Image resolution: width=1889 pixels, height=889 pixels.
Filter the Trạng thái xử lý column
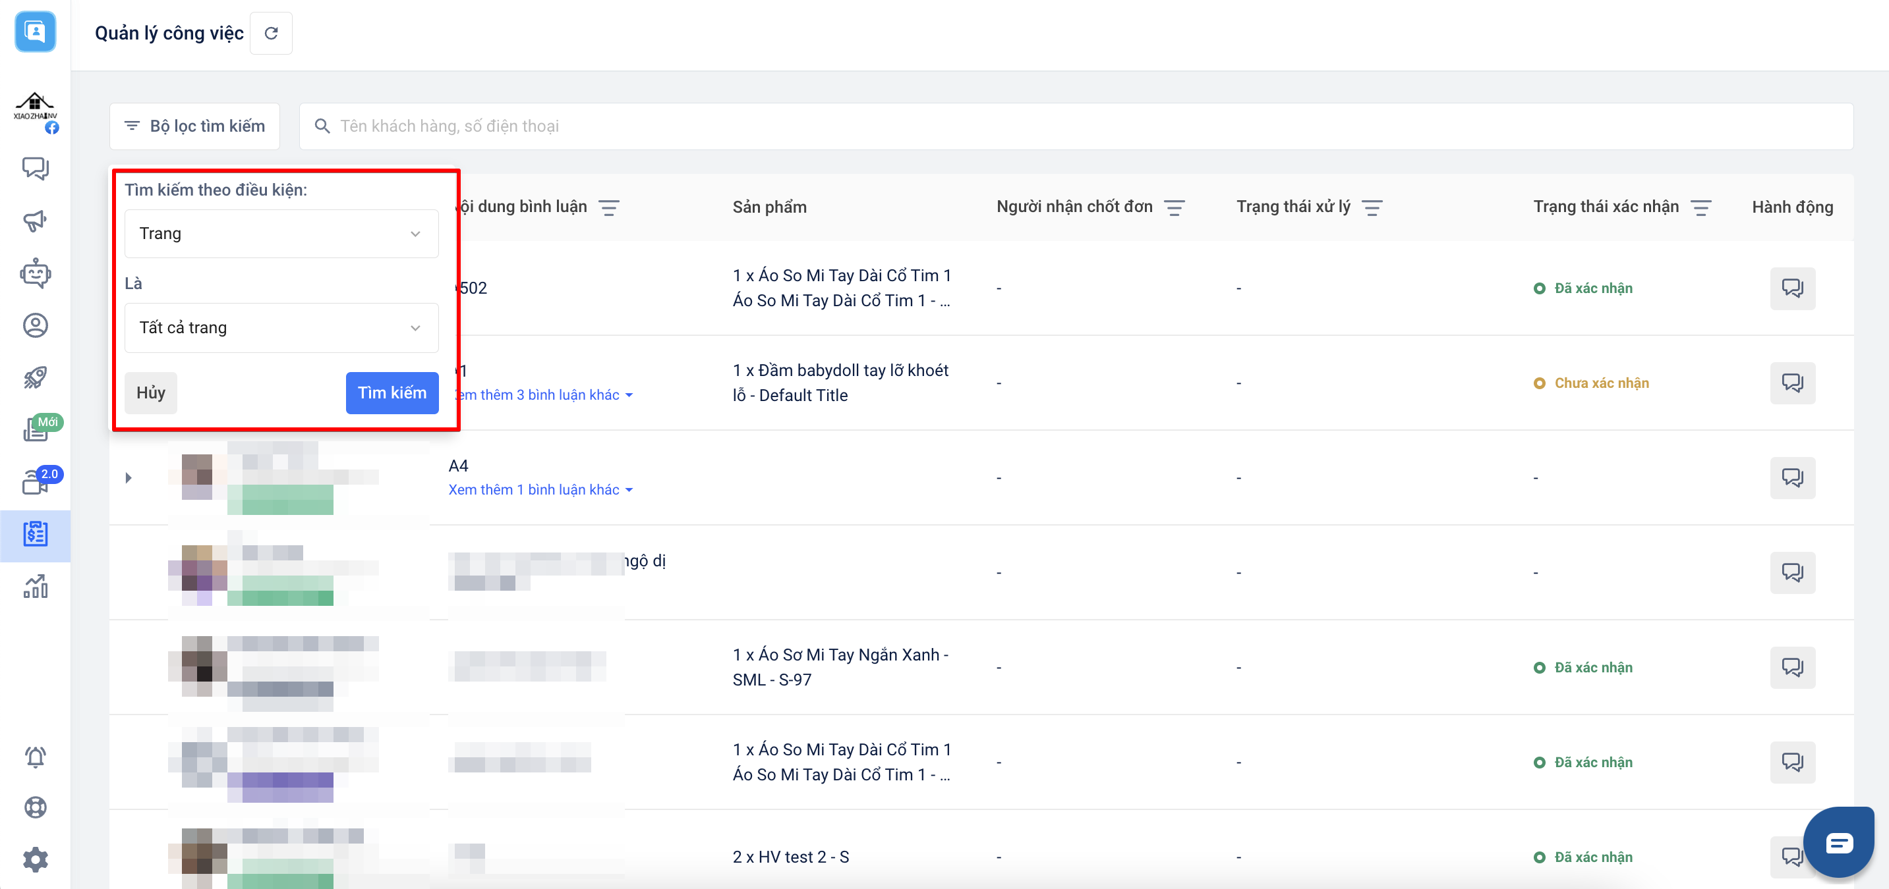pos(1372,207)
